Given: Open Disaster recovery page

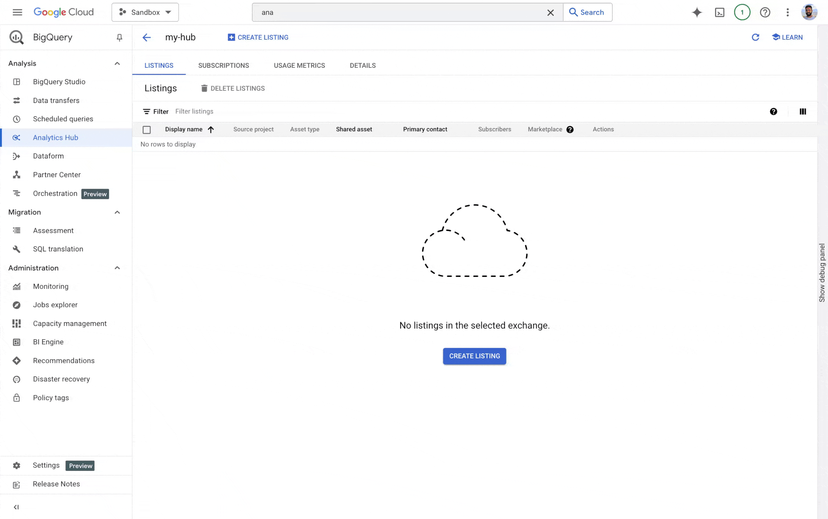Looking at the screenshot, I should pos(66,379).
